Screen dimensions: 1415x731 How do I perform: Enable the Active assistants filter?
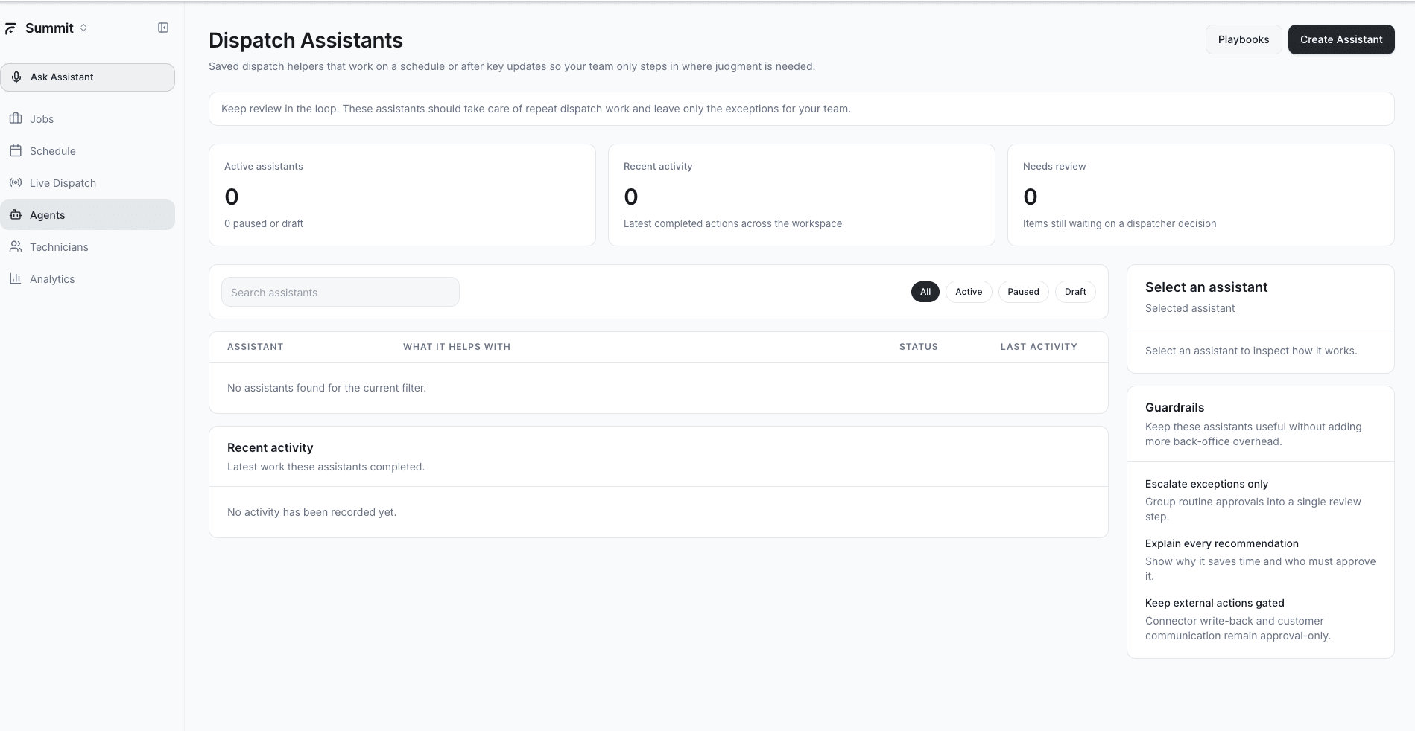[968, 291]
